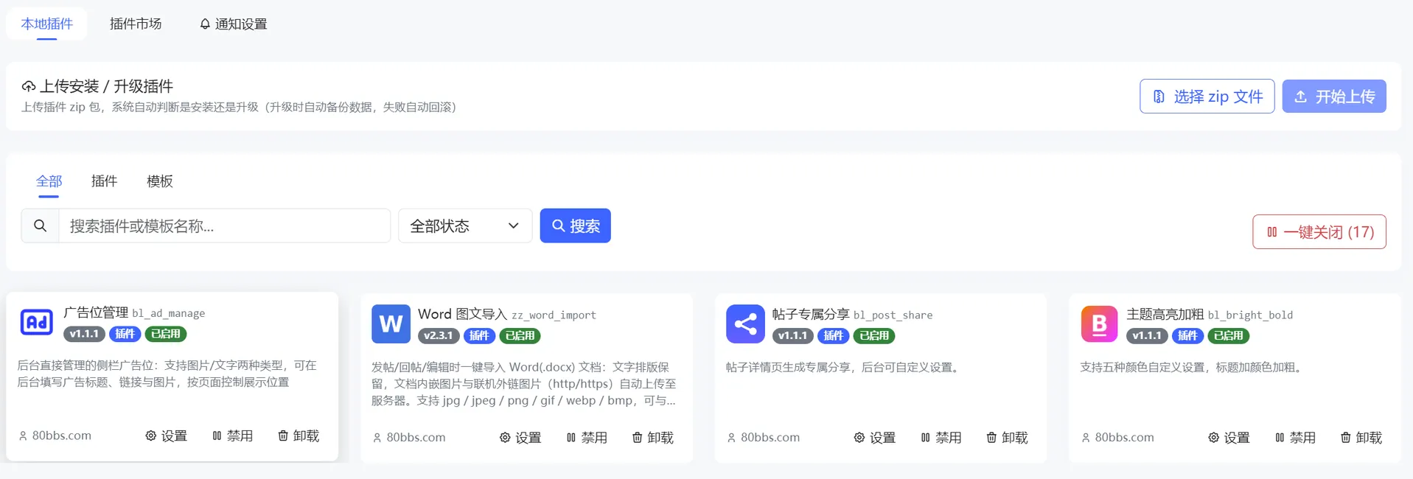Click the 主题高亮加粗 B plugin icon
The image size is (1413, 479).
click(x=1100, y=324)
